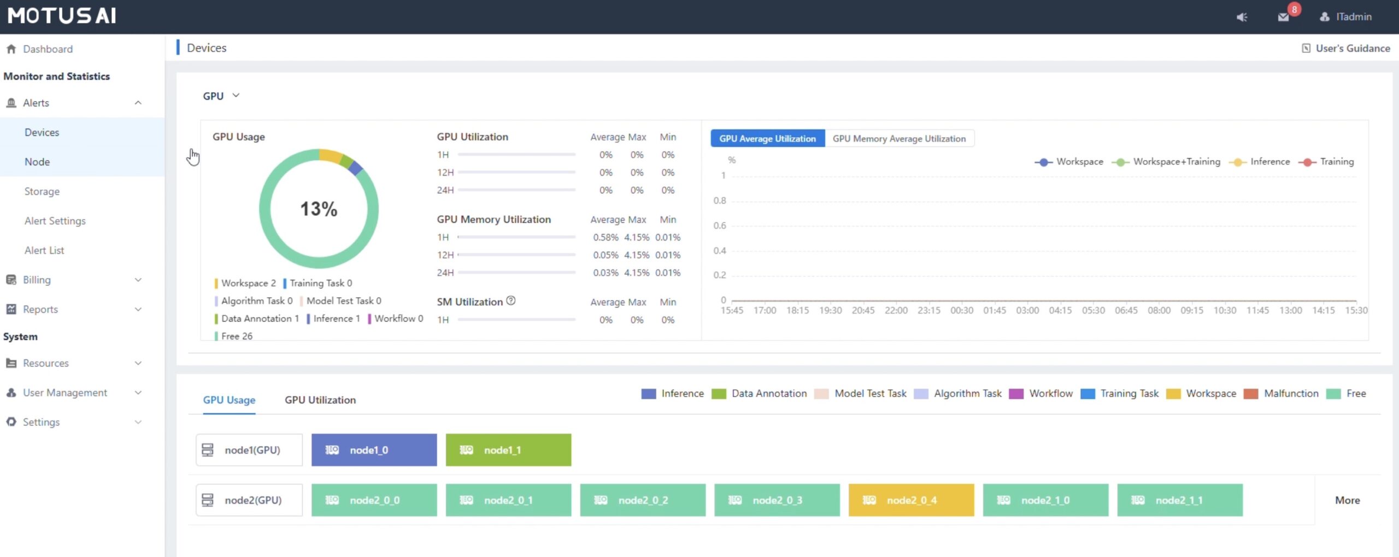Click the node1(GPU) server icon
The width and height of the screenshot is (1399, 557).
click(x=208, y=450)
